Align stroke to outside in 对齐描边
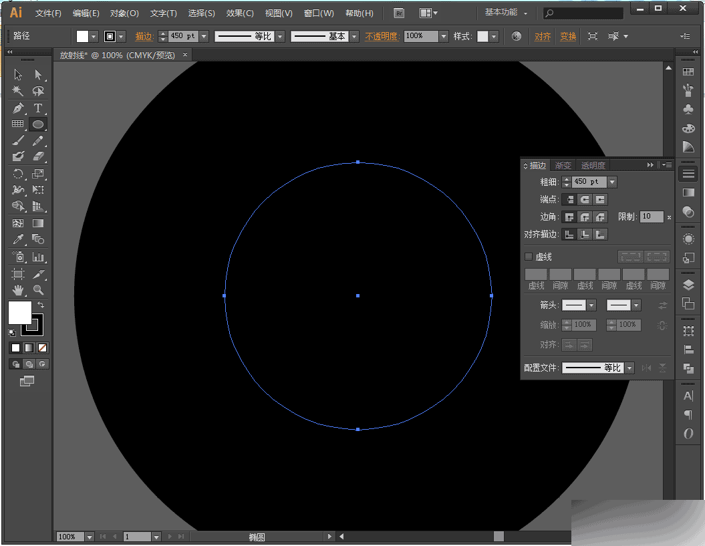Viewport: 705px width, 546px height. pos(600,235)
